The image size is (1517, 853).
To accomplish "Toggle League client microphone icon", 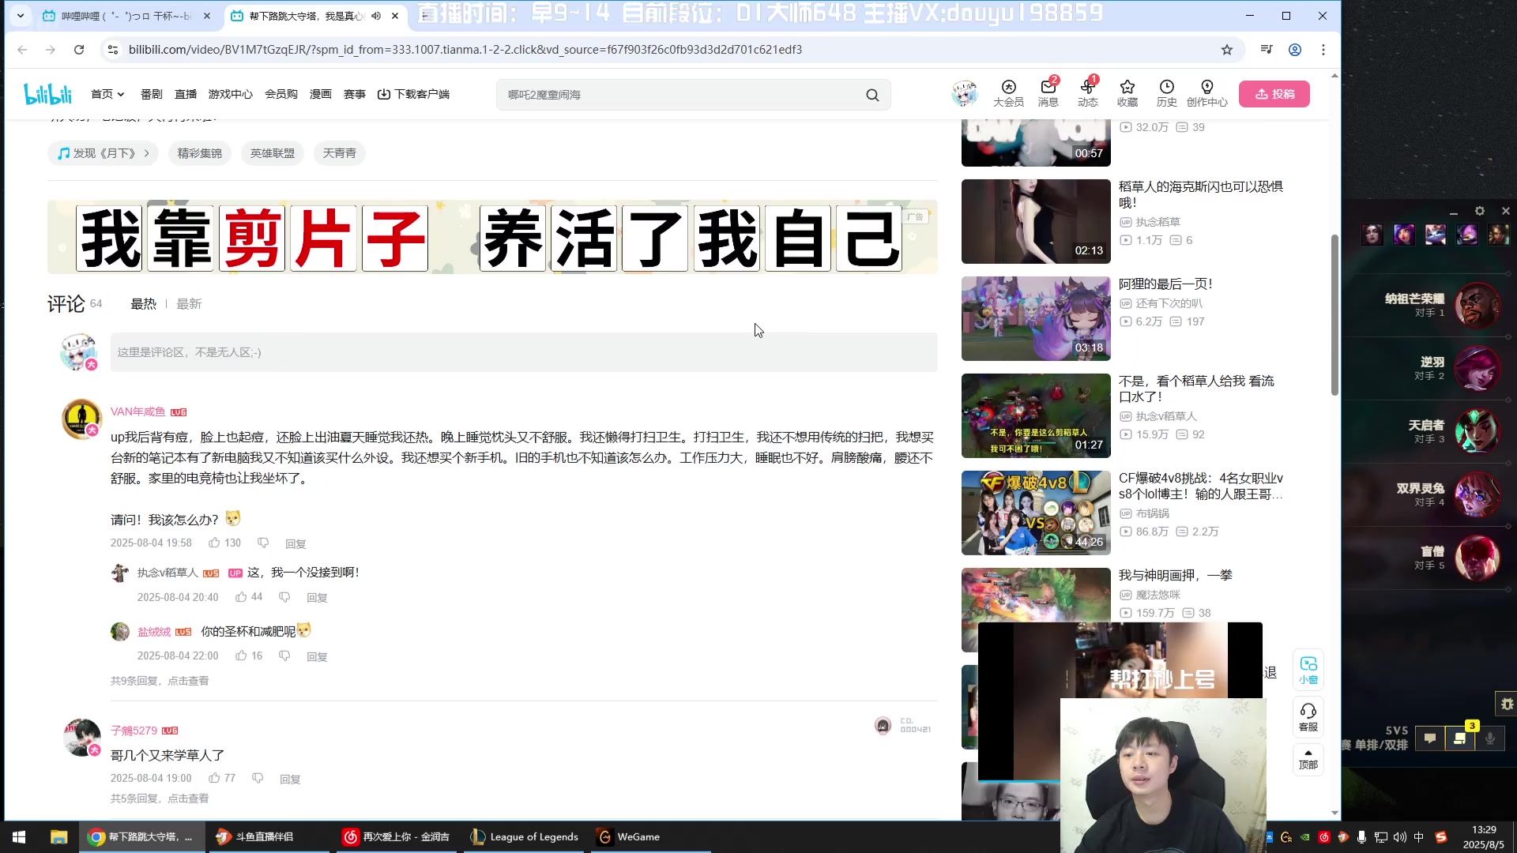I will pyautogui.click(x=1490, y=738).
